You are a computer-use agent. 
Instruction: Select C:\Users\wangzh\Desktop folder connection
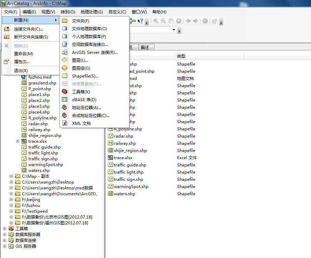tap(48, 182)
